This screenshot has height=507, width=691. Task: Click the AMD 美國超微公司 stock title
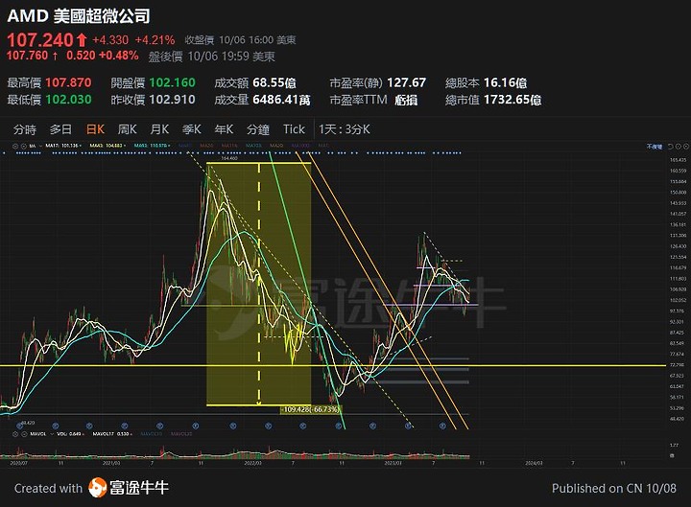point(79,16)
